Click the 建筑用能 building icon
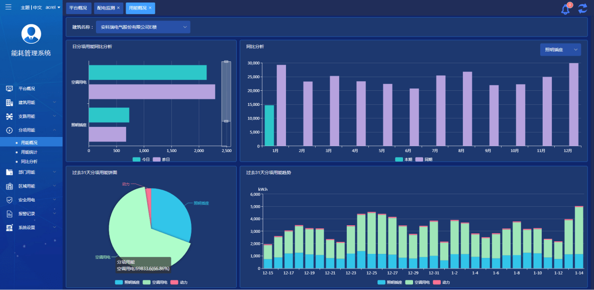 (9, 102)
